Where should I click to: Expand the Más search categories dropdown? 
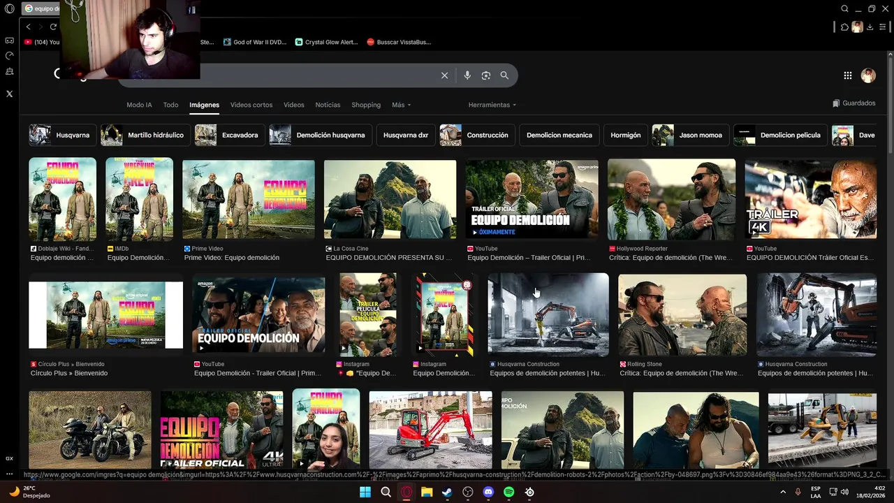pyautogui.click(x=402, y=105)
